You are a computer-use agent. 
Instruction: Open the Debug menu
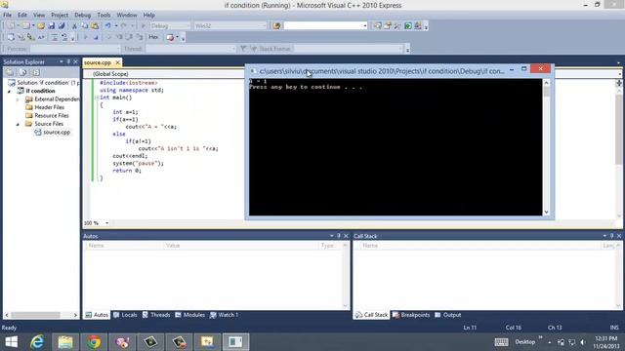tap(82, 16)
